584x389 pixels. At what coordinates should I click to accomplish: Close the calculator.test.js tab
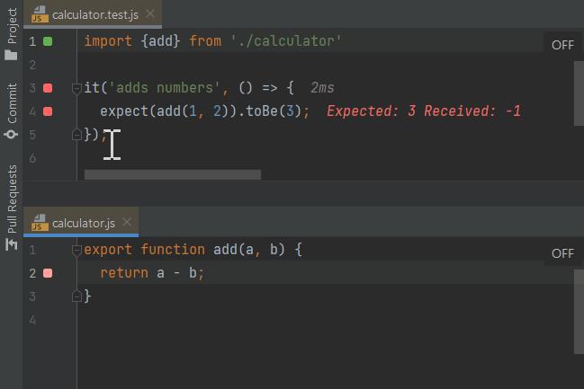149,14
